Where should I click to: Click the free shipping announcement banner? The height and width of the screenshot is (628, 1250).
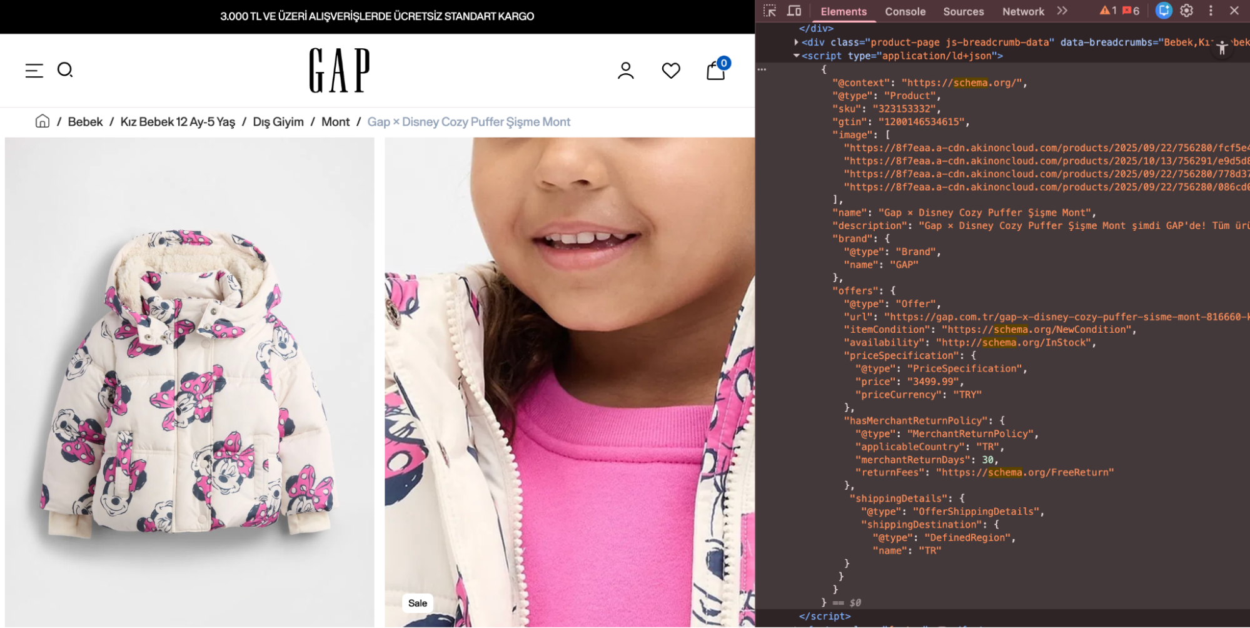[377, 16]
